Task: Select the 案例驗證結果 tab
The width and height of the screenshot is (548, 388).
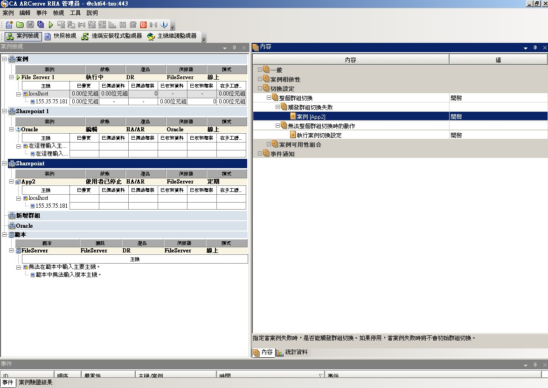Action: point(35,383)
